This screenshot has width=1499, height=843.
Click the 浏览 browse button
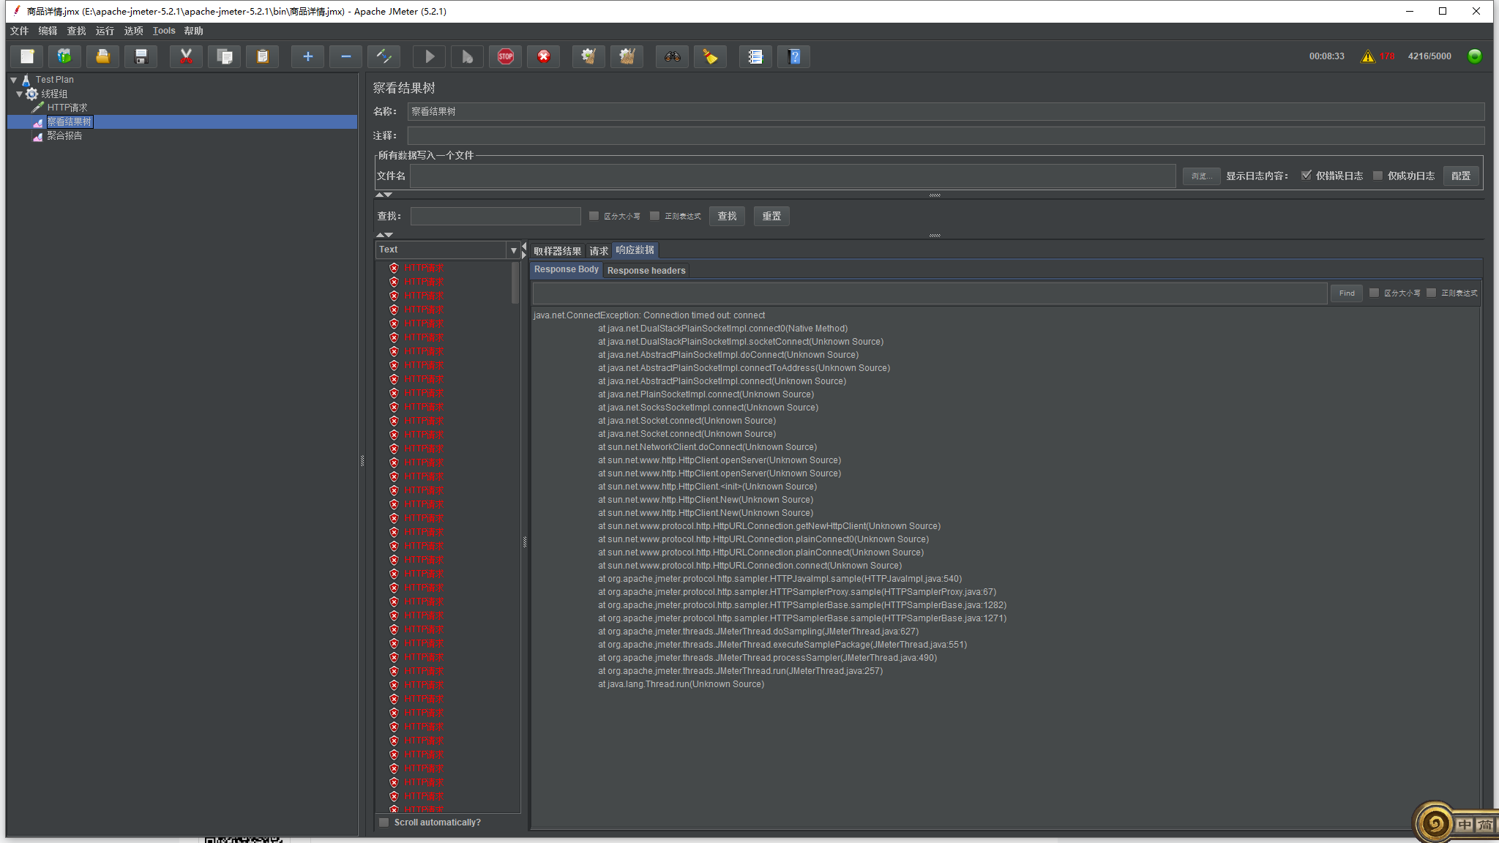click(x=1200, y=176)
